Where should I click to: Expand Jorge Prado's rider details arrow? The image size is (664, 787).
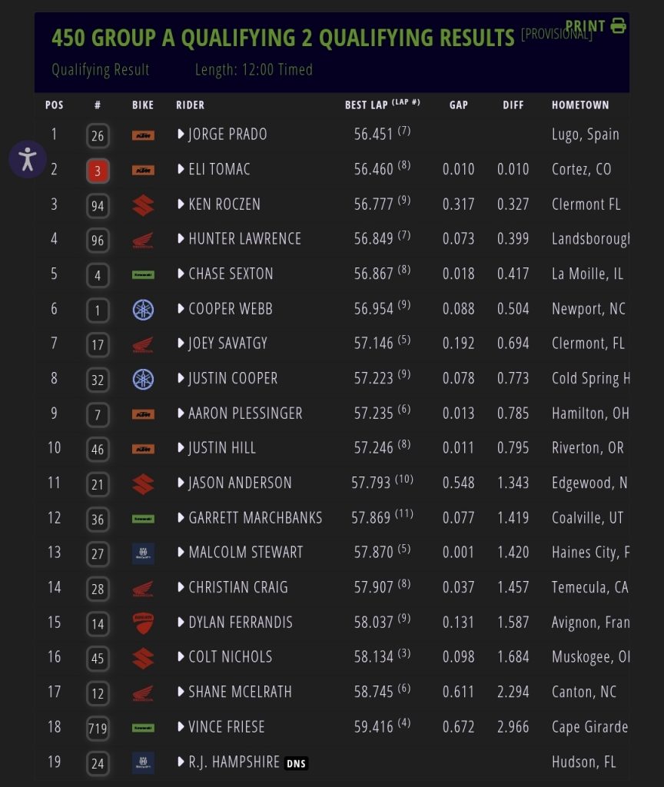point(181,134)
